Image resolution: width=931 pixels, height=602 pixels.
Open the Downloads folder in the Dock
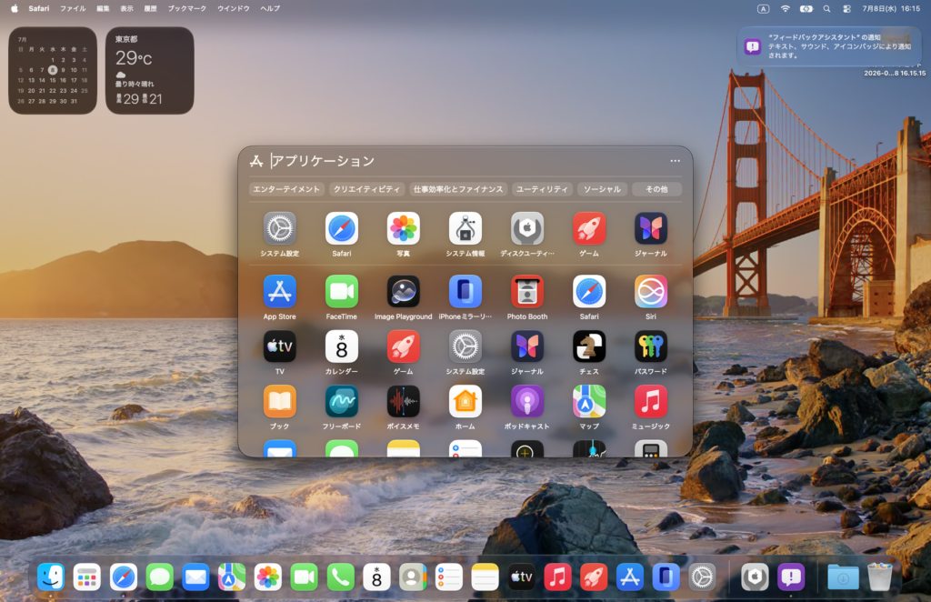[x=843, y=577]
